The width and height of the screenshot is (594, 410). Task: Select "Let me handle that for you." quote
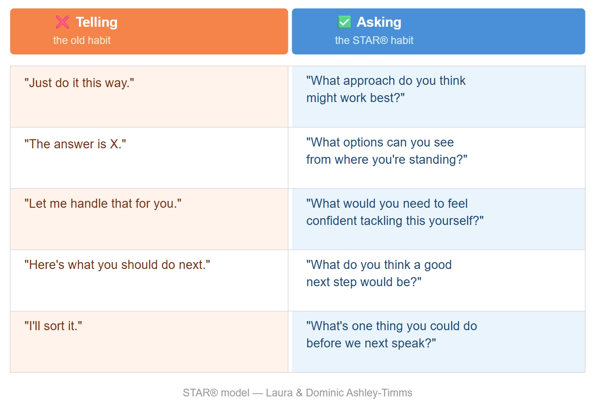pyautogui.click(x=103, y=204)
